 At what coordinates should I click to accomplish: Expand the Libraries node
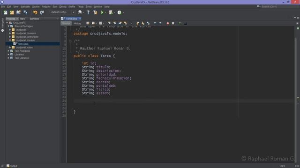point(8,54)
